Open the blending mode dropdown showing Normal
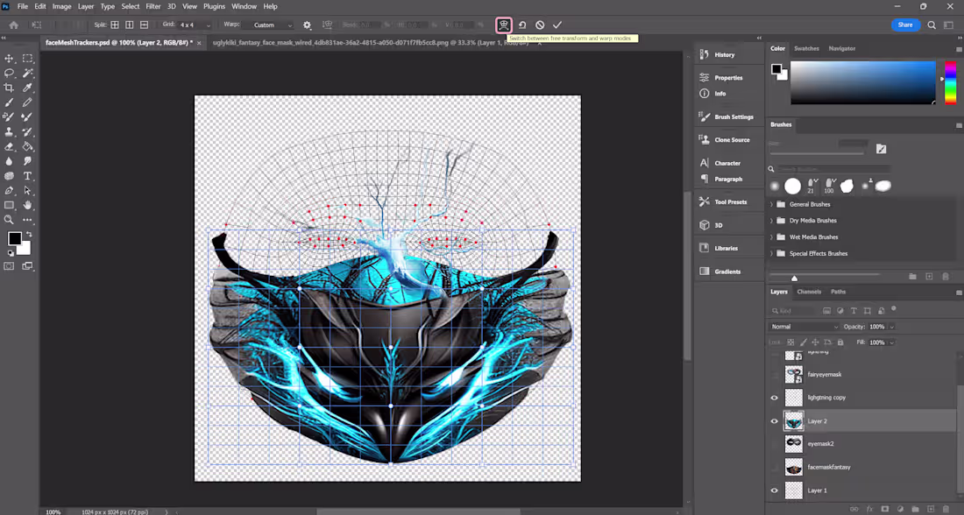 click(x=804, y=326)
